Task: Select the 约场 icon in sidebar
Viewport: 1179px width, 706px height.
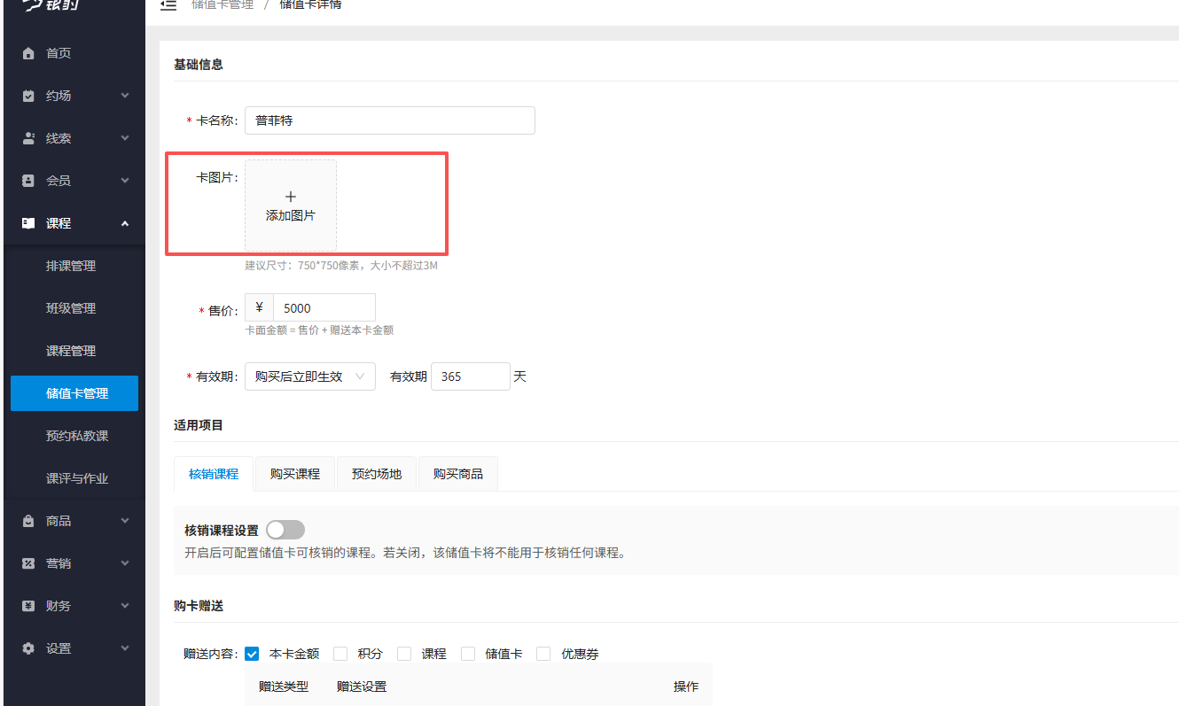Action: [x=27, y=95]
